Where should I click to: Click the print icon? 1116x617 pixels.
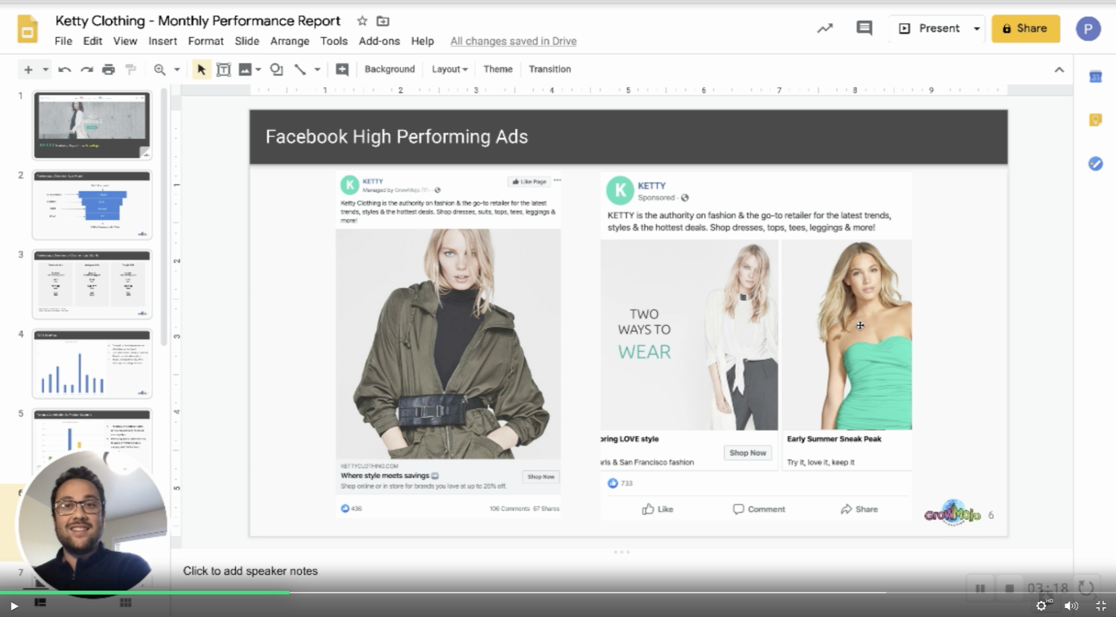coord(108,70)
